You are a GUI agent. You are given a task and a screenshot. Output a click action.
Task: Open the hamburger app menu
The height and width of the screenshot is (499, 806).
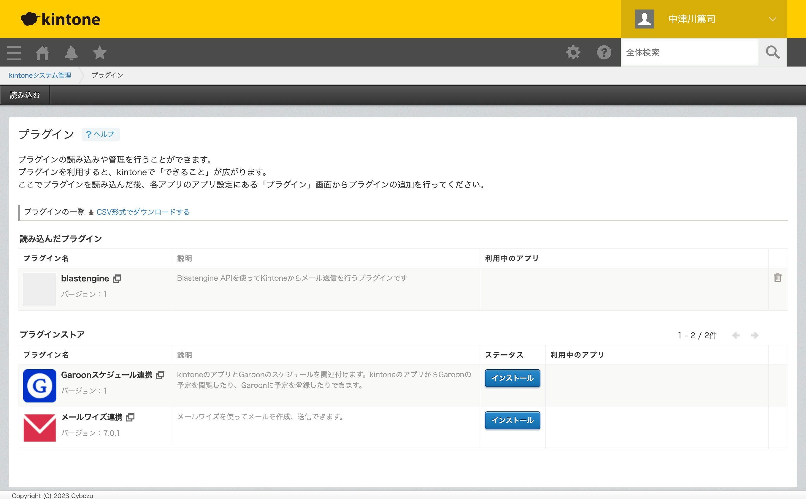coord(14,52)
